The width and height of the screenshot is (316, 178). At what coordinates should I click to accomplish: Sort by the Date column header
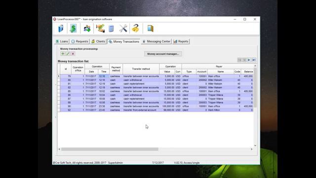tap(91, 72)
